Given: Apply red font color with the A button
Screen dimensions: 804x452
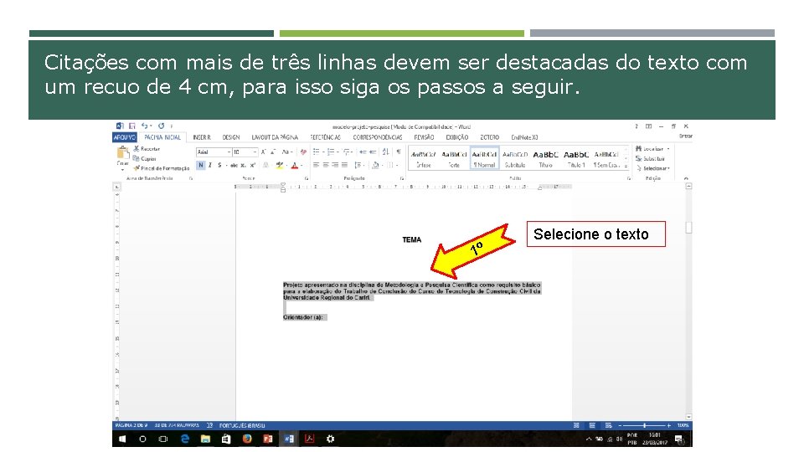Looking at the screenshot, I should (294, 165).
